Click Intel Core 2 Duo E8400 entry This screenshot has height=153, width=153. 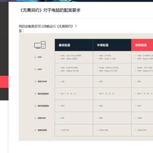point(71,55)
